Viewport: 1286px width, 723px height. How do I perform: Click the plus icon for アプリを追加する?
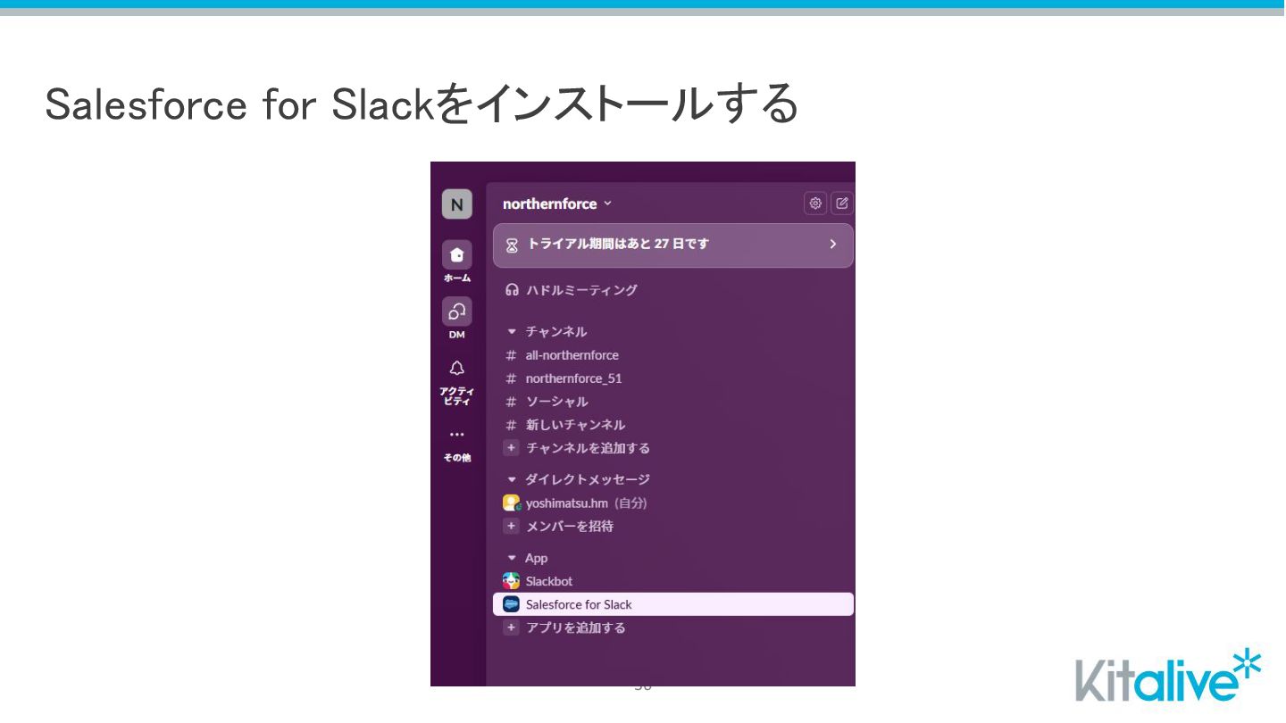(511, 627)
